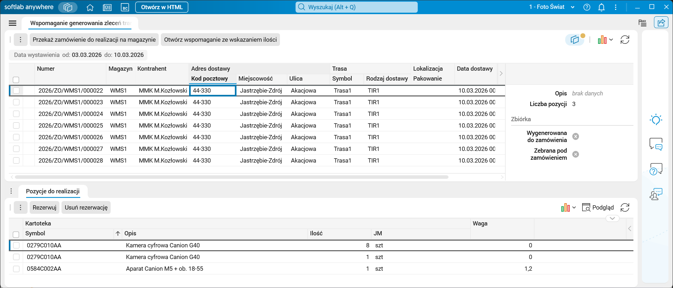Select all orders with the header checkbox
Viewport: 673px width, 288px height.
pos(16,80)
